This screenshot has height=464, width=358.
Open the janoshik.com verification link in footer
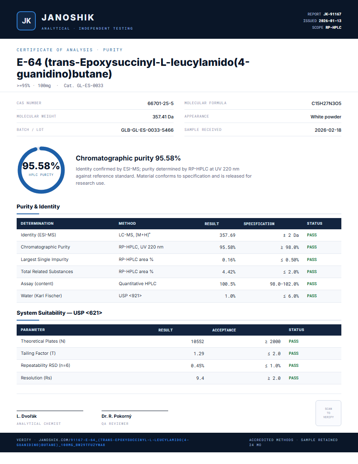tap(102, 442)
